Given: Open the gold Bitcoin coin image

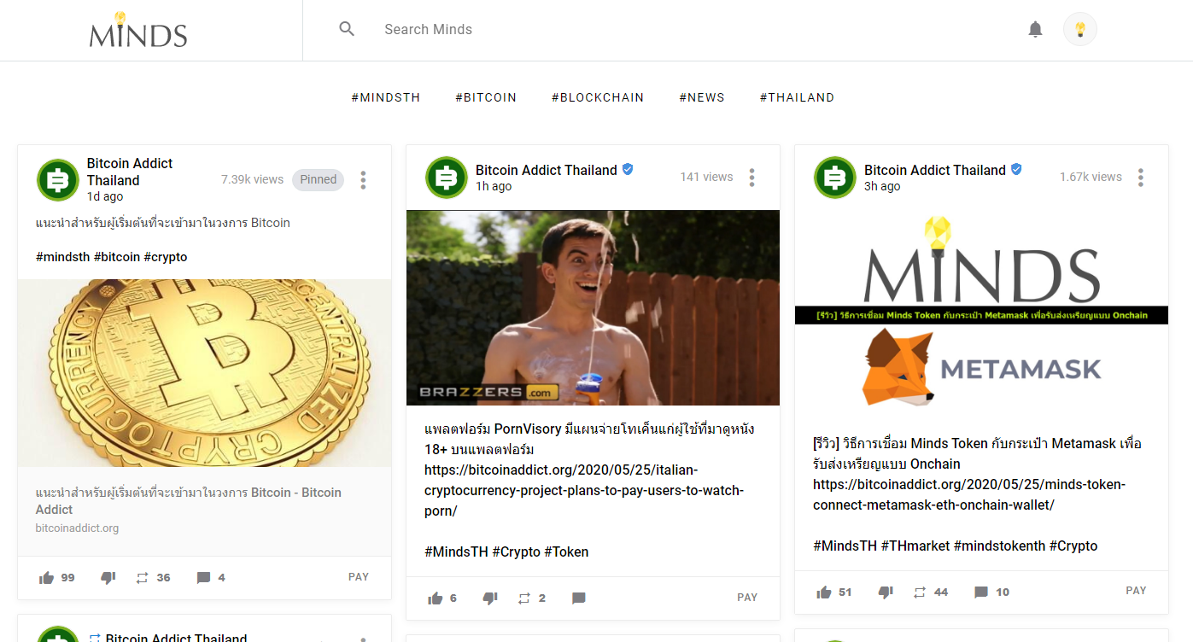Looking at the screenshot, I should [x=205, y=373].
